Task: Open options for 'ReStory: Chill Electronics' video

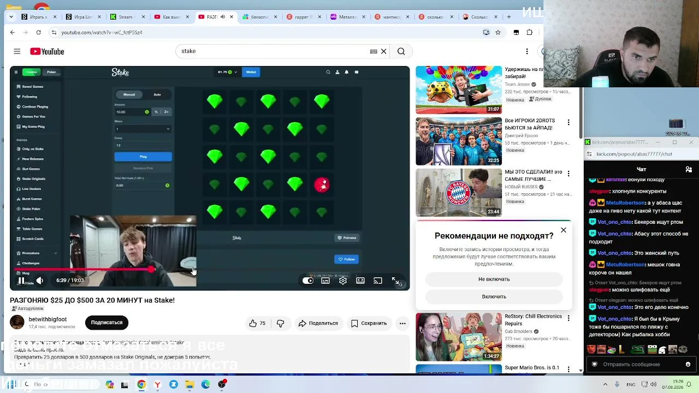Action: tap(568, 318)
